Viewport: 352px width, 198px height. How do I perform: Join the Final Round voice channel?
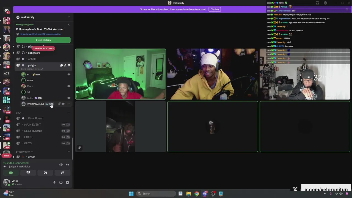43,118
